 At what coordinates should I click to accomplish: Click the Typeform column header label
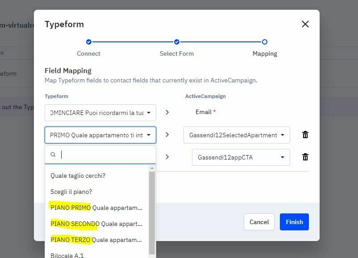56,96
